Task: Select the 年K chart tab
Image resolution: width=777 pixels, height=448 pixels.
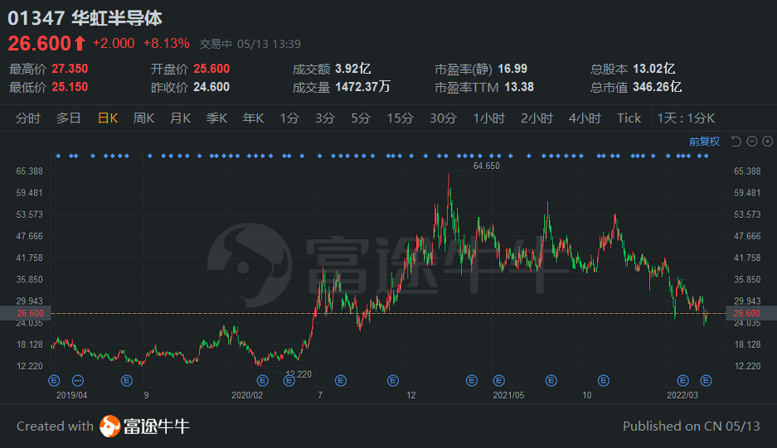Action: 253,118
